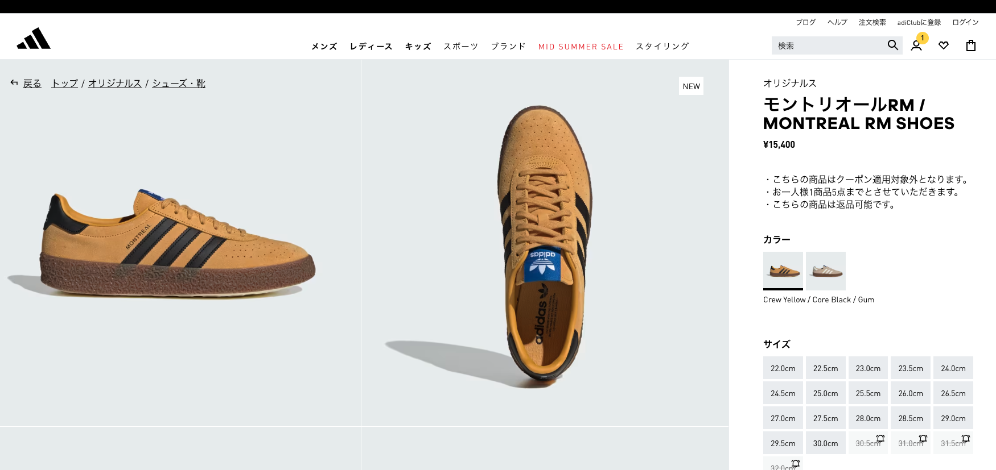Select size 27.5cm
996x470 pixels.
point(826,418)
